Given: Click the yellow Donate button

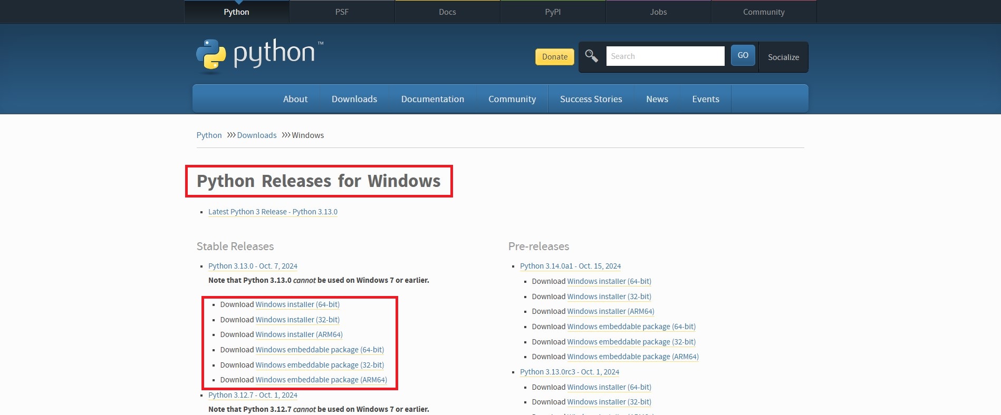Looking at the screenshot, I should click(x=555, y=57).
